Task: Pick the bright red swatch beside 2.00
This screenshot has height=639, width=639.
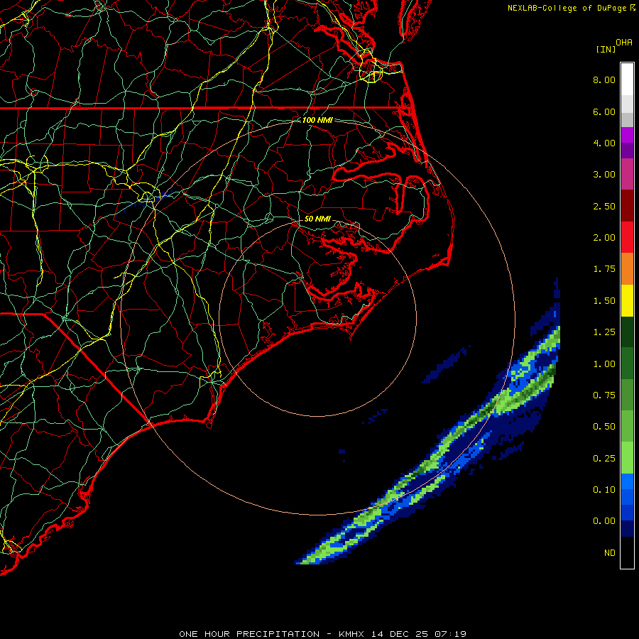Action: 627,237
